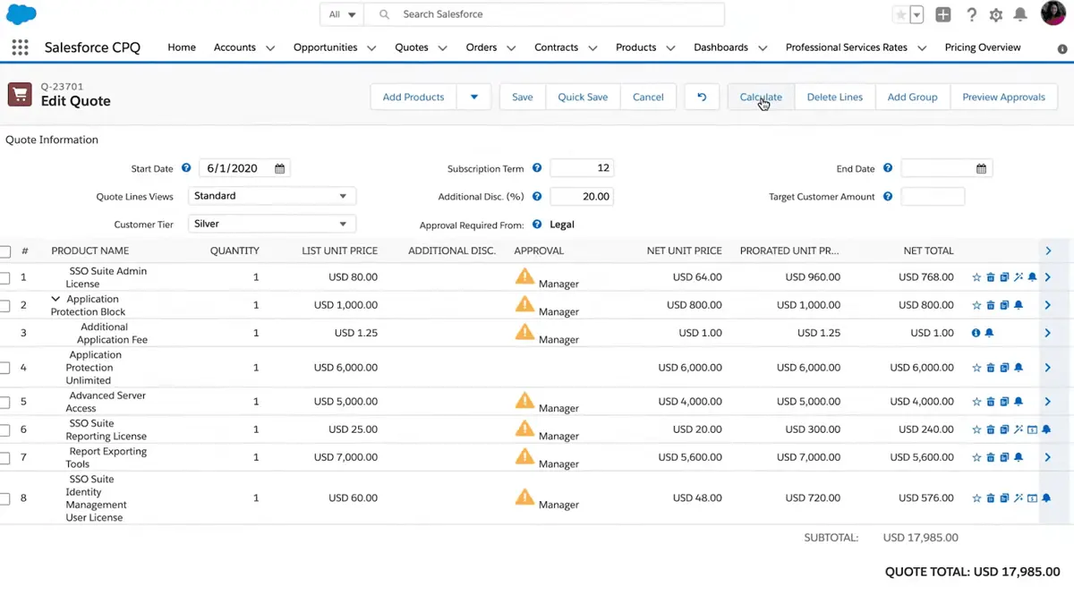Open the Quotes tab

tap(412, 47)
